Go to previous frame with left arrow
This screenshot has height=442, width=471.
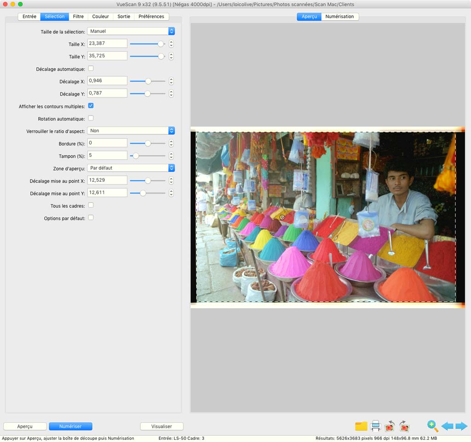point(447,426)
